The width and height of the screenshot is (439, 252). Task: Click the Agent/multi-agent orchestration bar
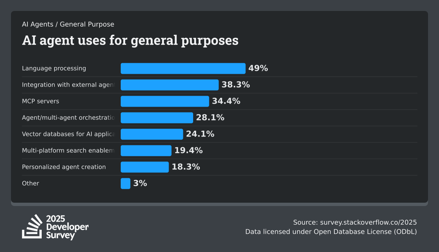point(157,118)
